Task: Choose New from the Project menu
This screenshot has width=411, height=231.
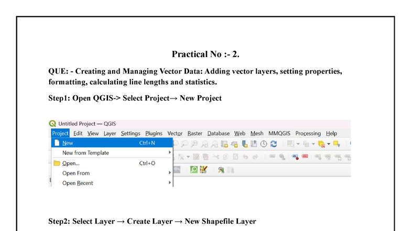Action: coord(112,143)
